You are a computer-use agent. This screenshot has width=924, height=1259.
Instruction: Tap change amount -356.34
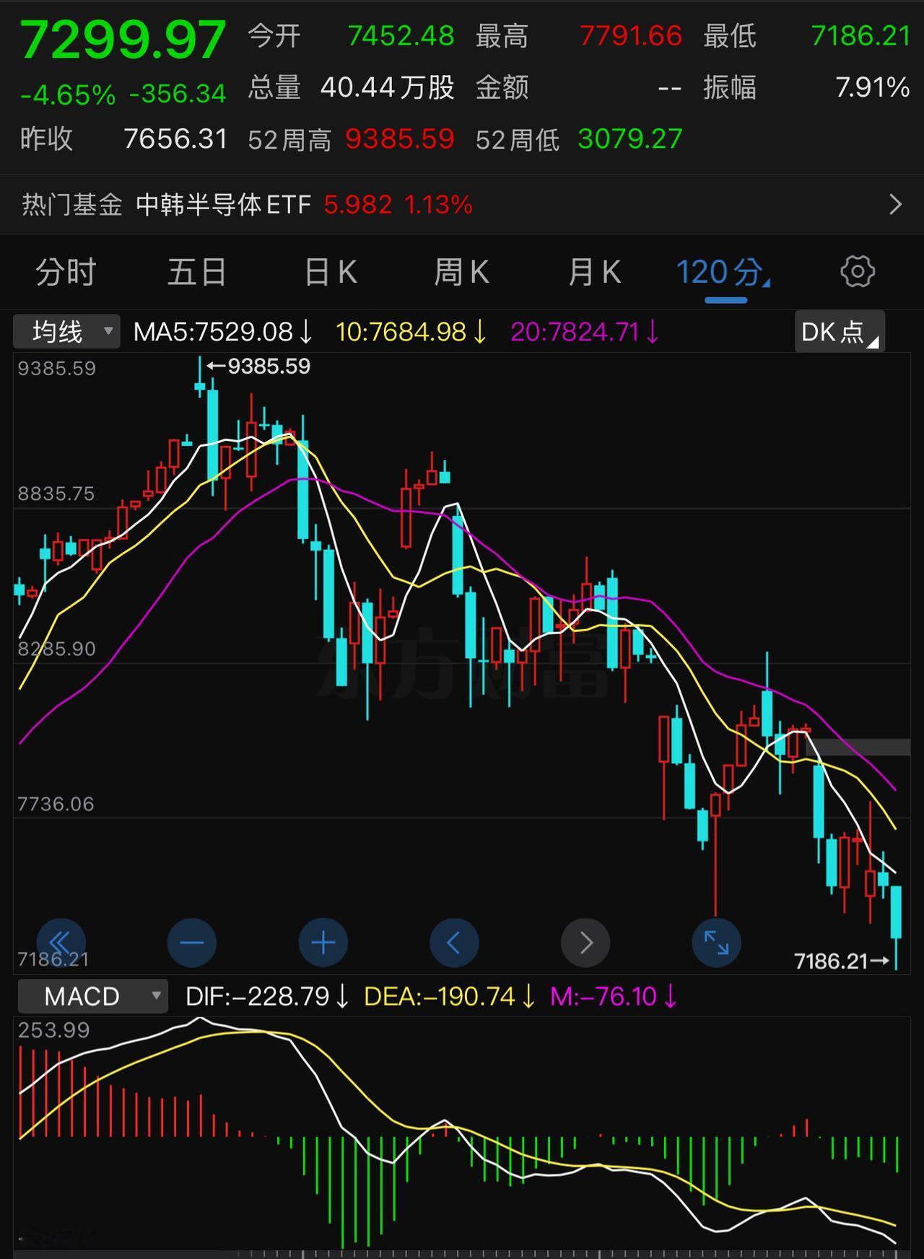click(x=178, y=94)
